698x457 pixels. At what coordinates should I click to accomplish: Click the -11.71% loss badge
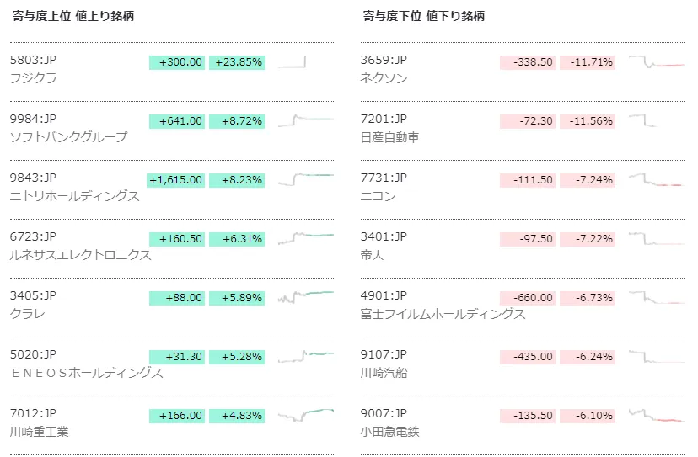tap(588, 62)
